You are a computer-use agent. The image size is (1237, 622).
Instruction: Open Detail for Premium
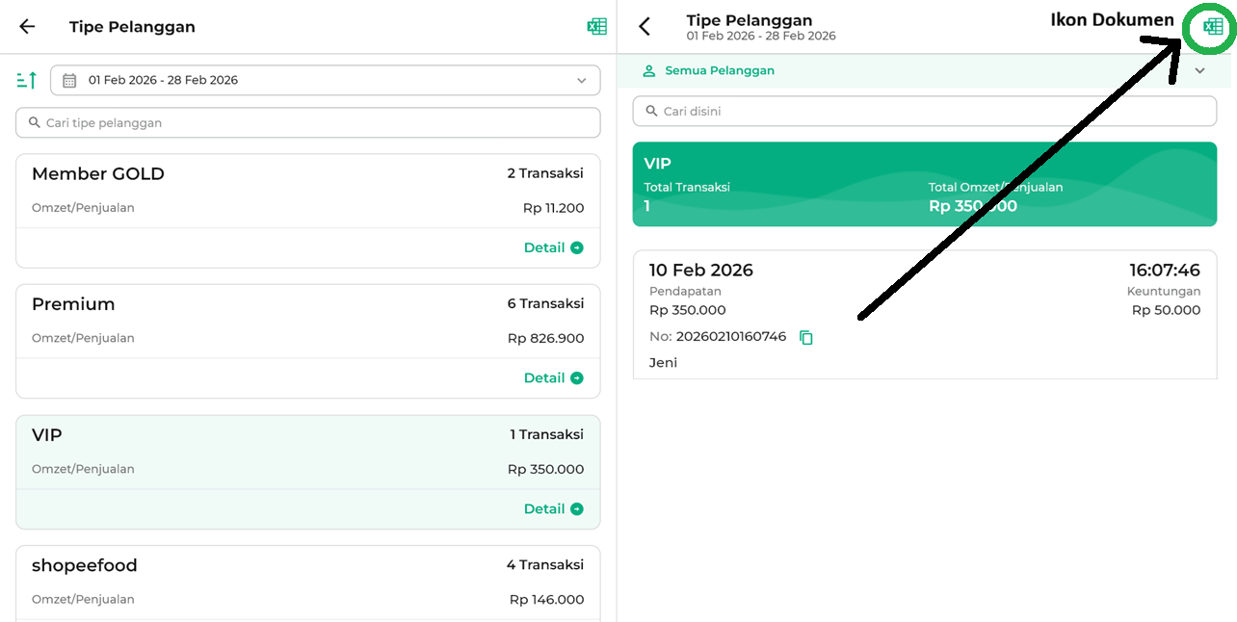click(x=553, y=378)
